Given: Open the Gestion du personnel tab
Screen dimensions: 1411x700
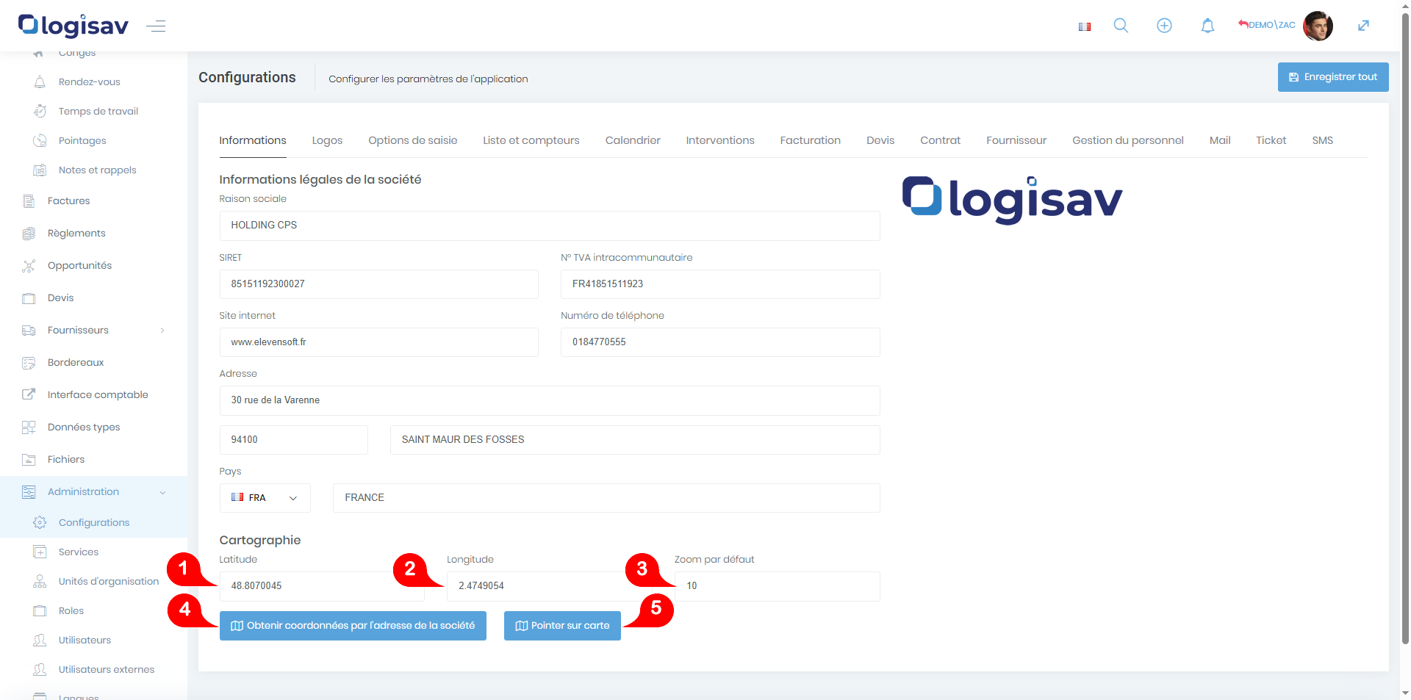Looking at the screenshot, I should [x=1127, y=140].
